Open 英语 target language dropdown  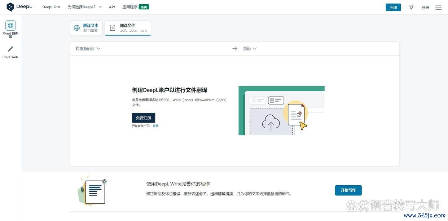pyautogui.click(x=250, y=49)
